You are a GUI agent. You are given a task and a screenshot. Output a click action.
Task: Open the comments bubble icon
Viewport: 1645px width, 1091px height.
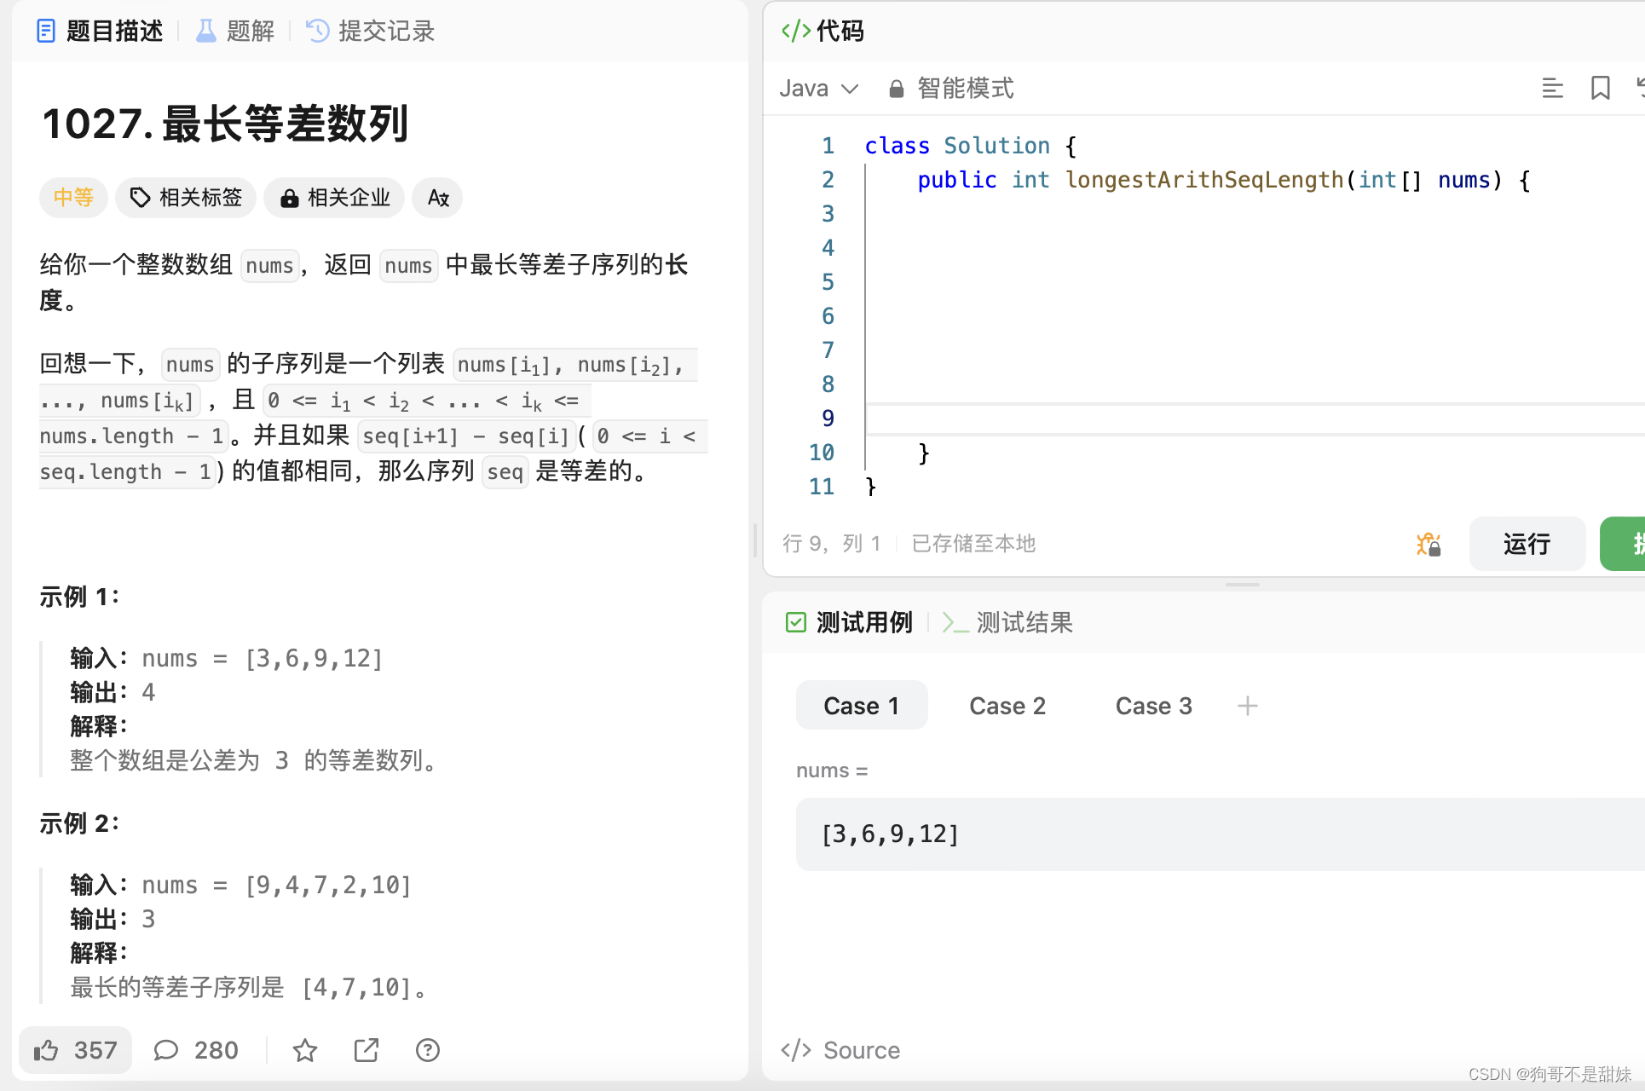[x=166, y=1050]
